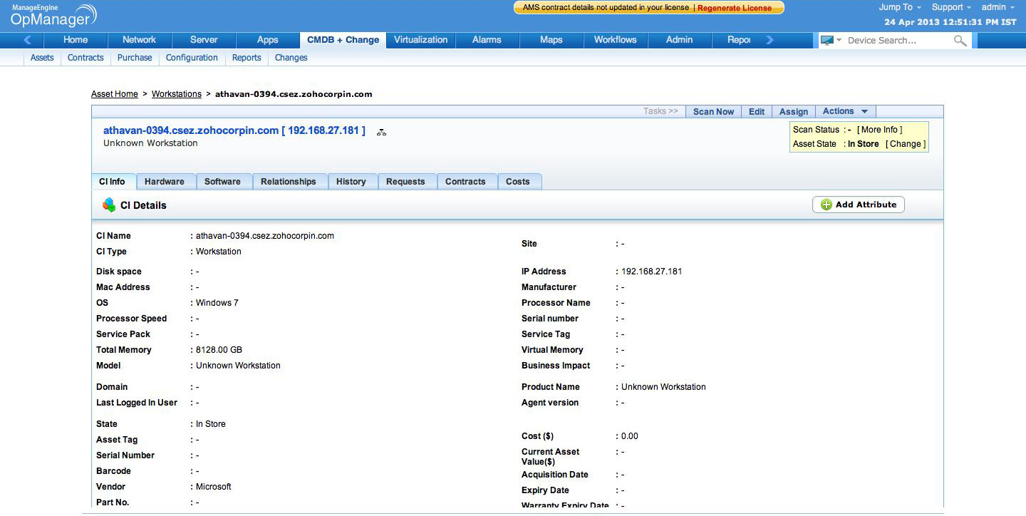Image resolution: width=1026 pixels, height=516 pixels.
Task: Open the search type dropdown arrow
Action: pyautogui.click(x=839, y=41)
